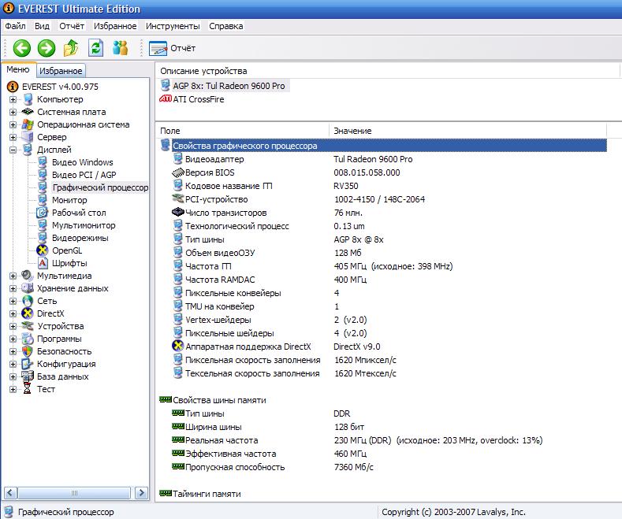Expand the Компьютер tree node
The image size is (622, 519).
pyautogui.click(x=13, y=99)
